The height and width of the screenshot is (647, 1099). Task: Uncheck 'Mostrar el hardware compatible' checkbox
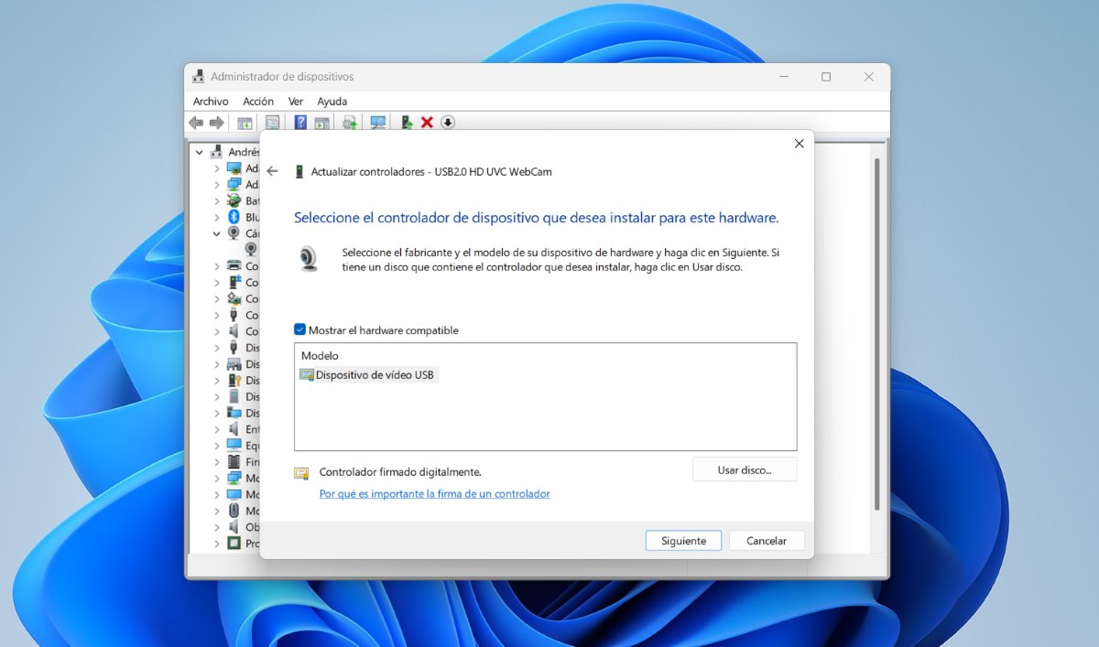pos(299,330)
